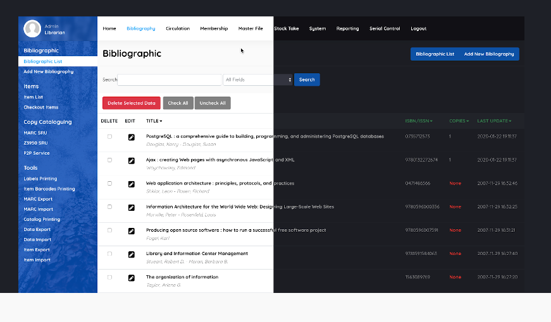Edit the PostgreSQL comprehensive guide record

132,137
